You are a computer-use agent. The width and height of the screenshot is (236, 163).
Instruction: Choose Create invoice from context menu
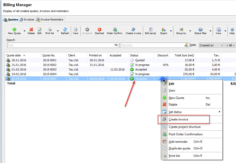[178, 119]
